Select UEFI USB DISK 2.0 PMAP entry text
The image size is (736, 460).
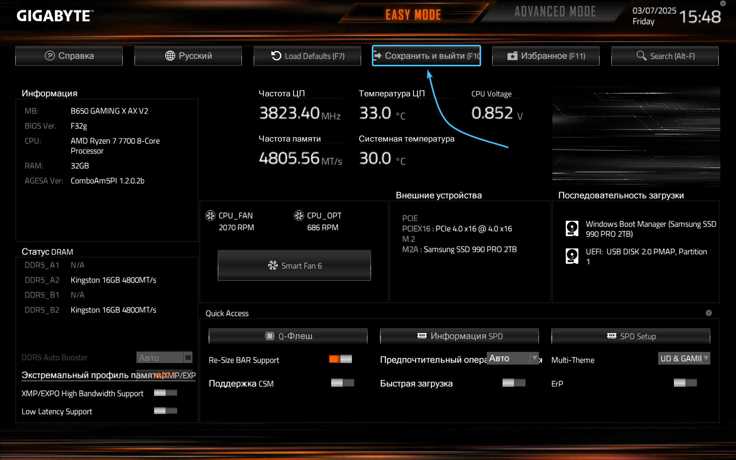646,256
